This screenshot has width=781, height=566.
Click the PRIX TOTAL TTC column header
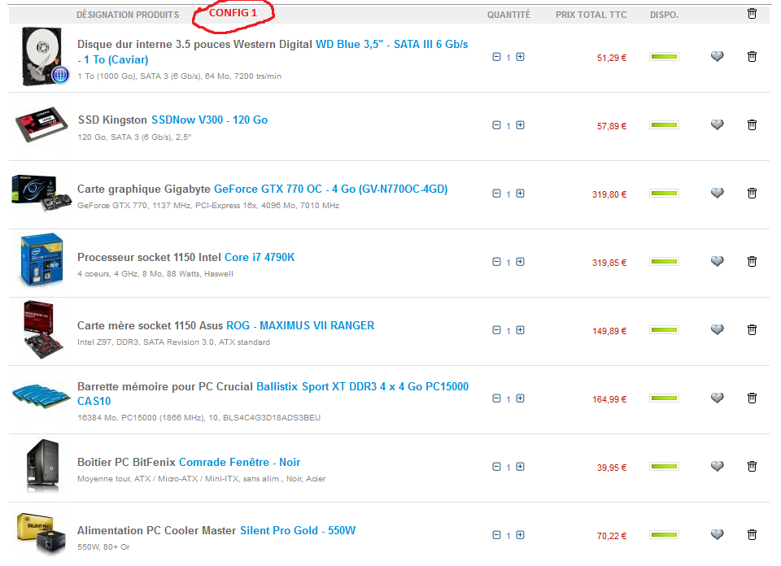[591, 15]
